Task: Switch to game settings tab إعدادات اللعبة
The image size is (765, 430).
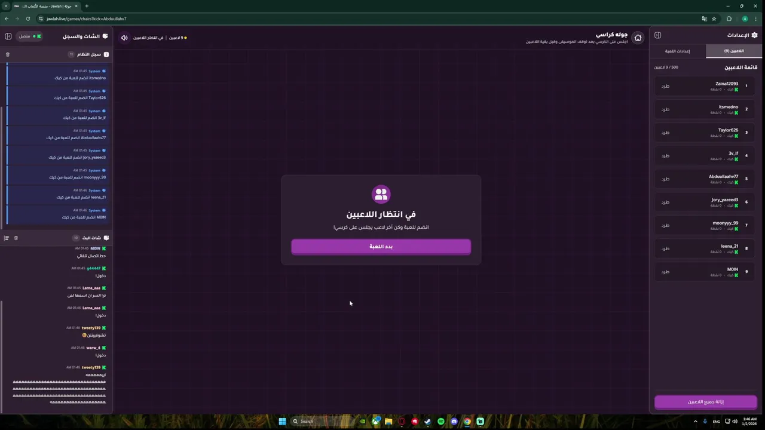Action: 677,51
